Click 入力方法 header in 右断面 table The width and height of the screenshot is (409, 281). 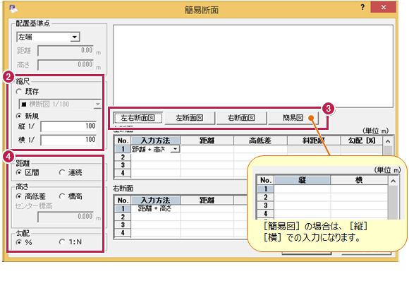(x=155, y=201)
